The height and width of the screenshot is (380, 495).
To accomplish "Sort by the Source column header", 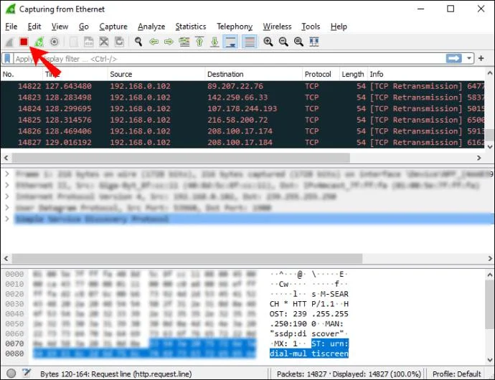I will (x=156, y=74).
